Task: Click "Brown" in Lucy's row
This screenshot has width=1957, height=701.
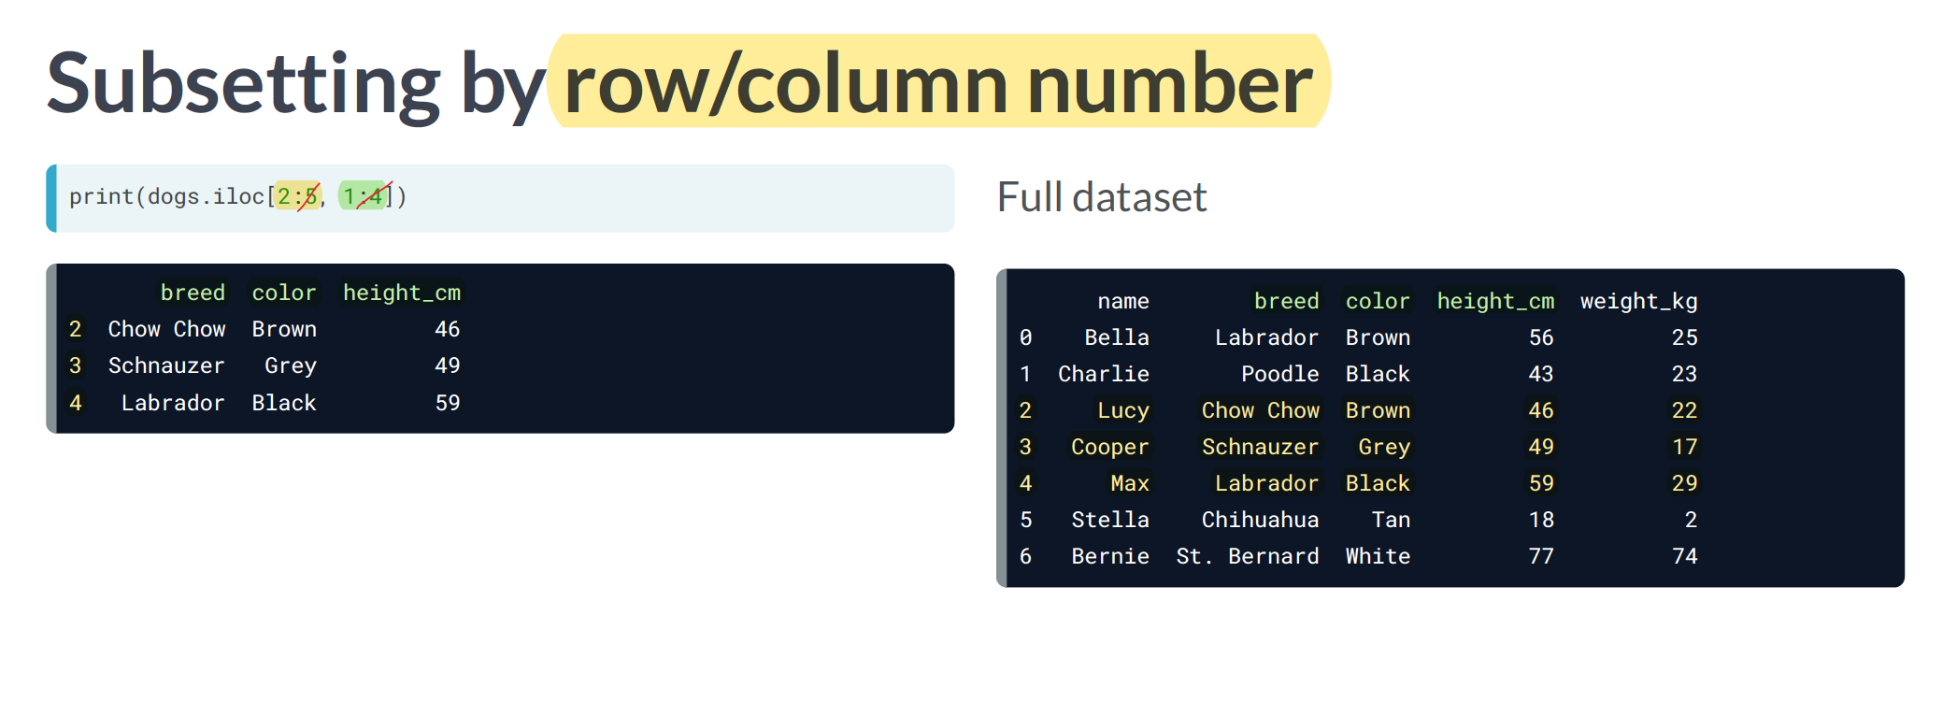Action: point(1378,410)
